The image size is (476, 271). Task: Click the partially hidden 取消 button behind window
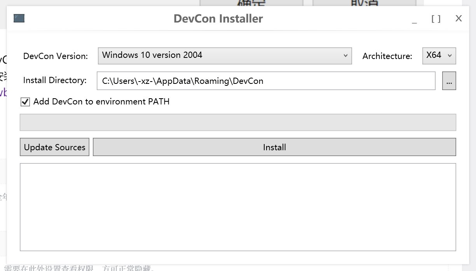pyautogui.click(x=364, y=3)
